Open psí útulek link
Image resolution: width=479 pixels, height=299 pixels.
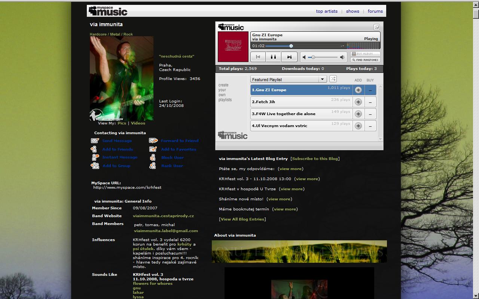(x=143, y=249)
